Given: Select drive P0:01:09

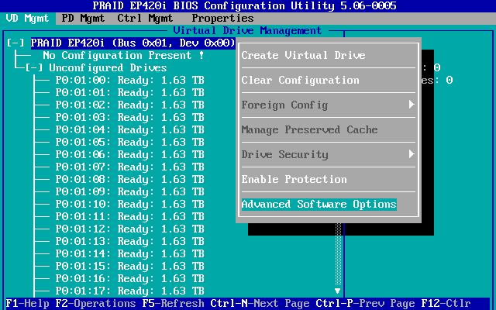Looking at the screenshot, I should tap(129, 191).
